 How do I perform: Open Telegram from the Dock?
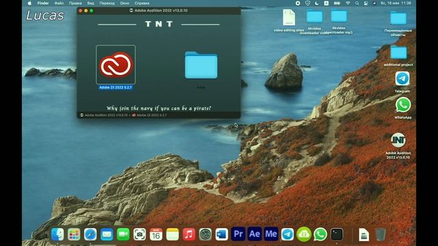pyautogui.click(x=287, y=234)
